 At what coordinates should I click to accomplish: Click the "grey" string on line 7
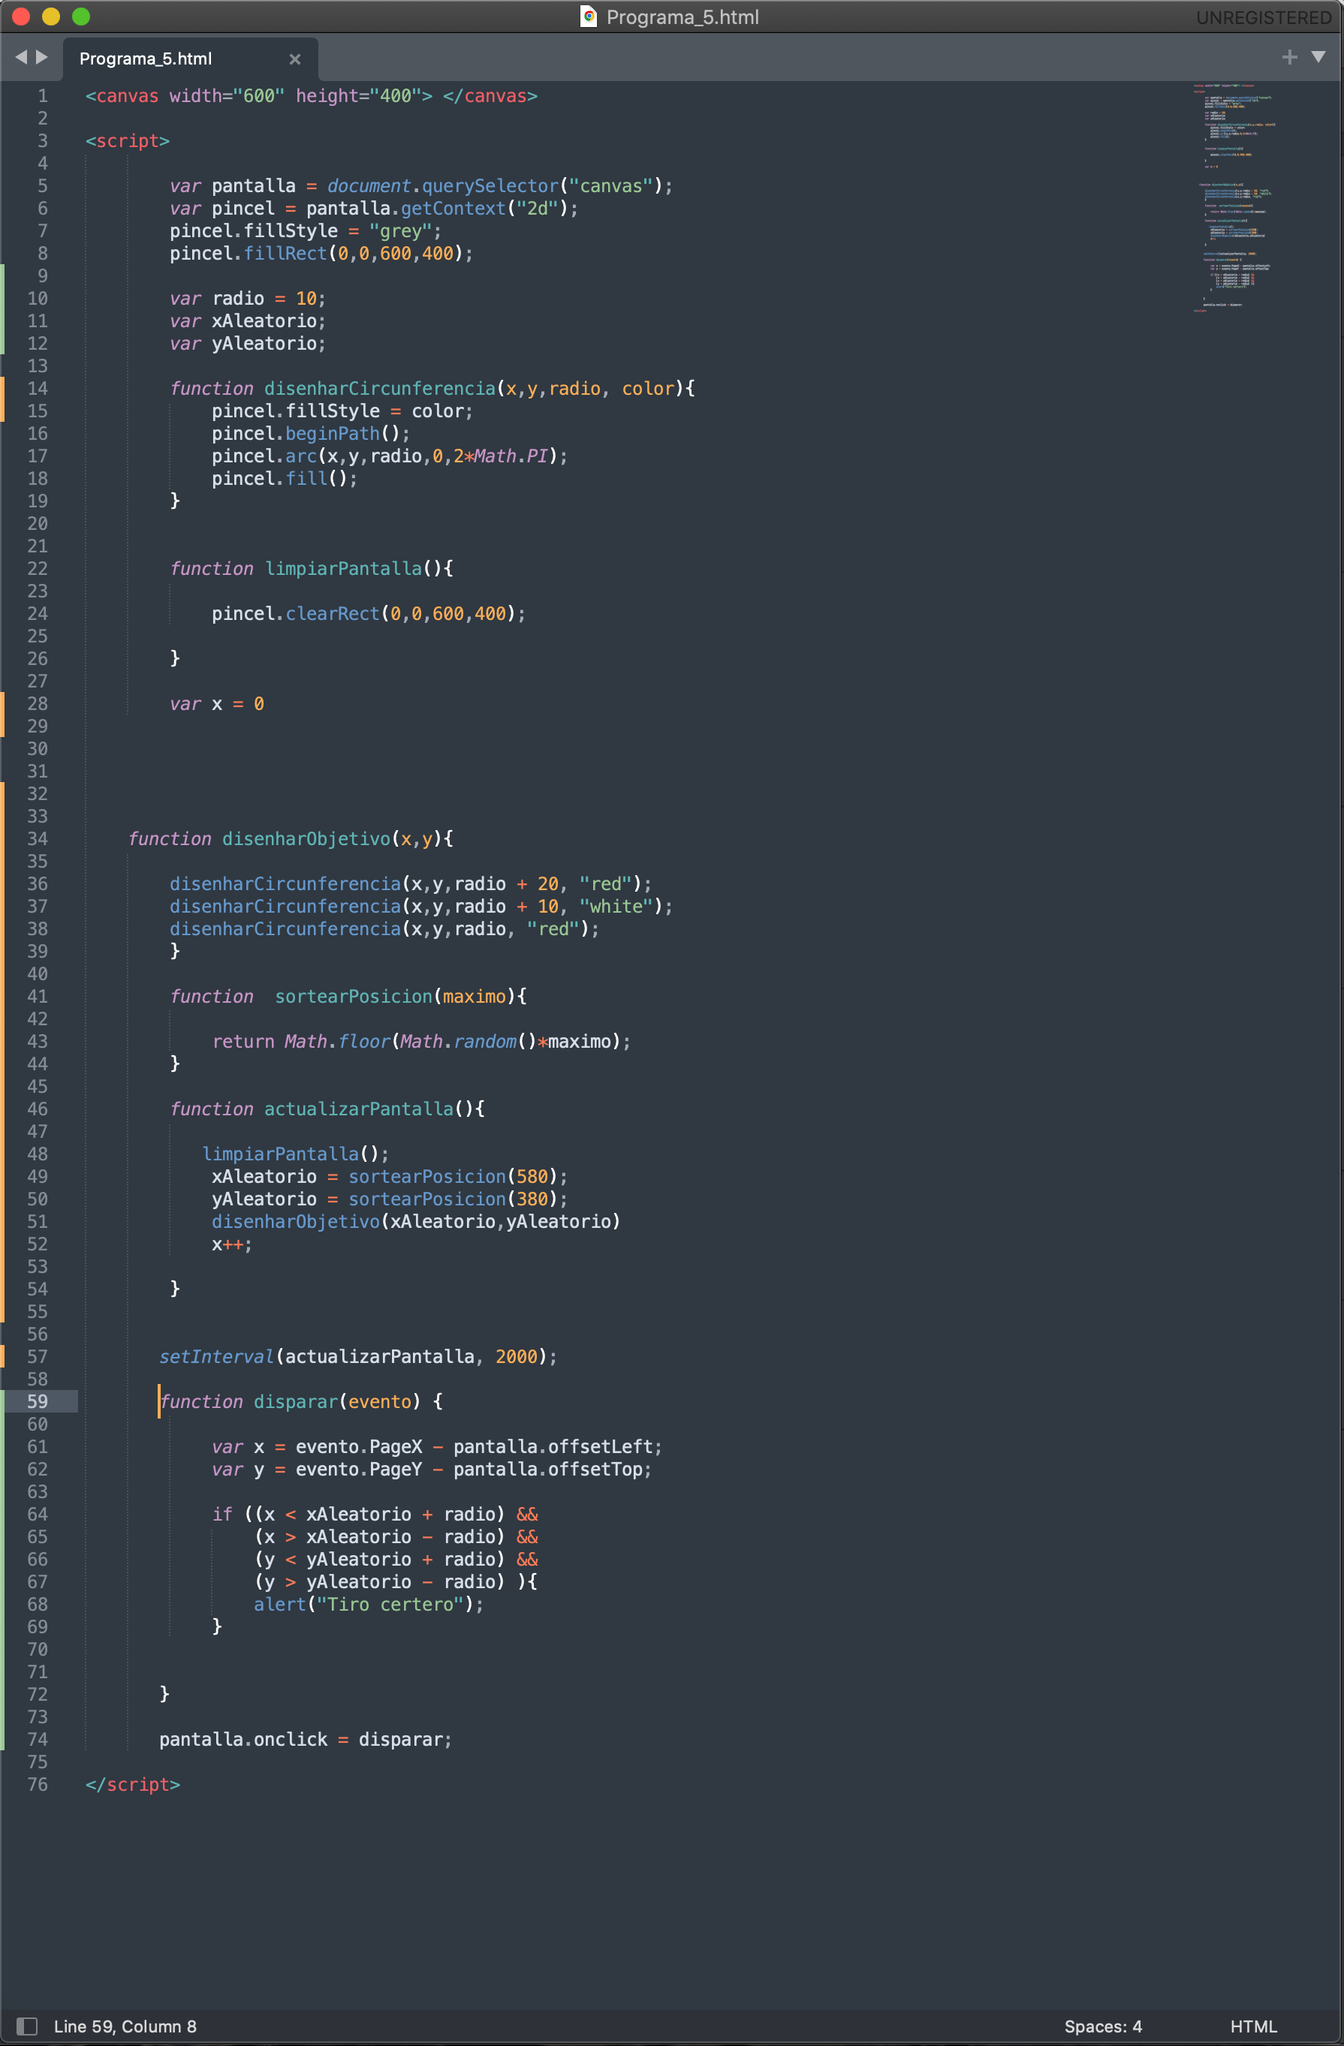click(400, 231)
